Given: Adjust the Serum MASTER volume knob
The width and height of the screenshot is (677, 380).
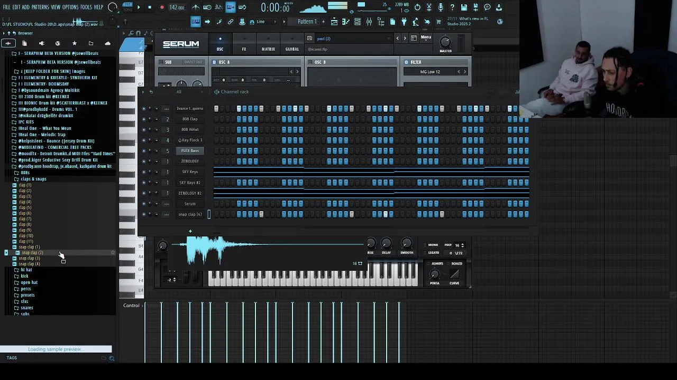Looking at the screenshot, I should tap(445, 42).
